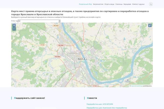Click the Поддержать сайт важно! heading
Screen dimensions: 164x109
(x=30, y=98)
